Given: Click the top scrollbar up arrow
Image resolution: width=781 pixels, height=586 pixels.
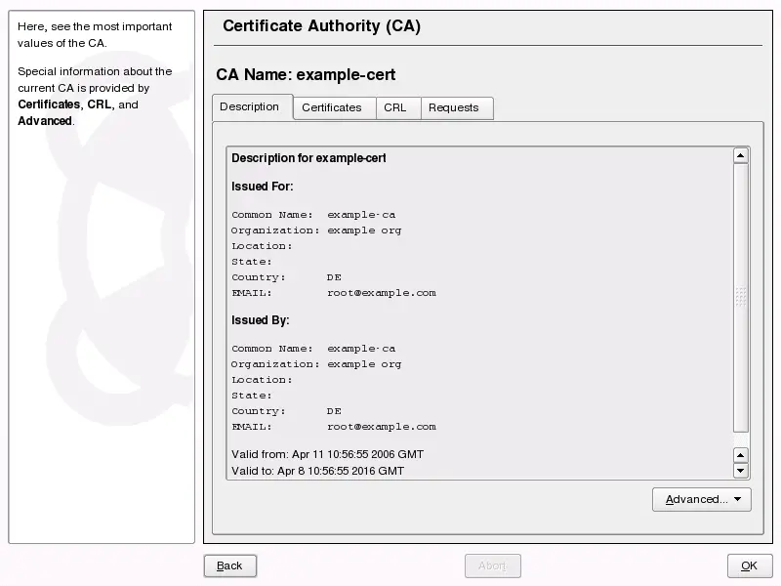Looking at the screenshot, I should coord(740,155).
